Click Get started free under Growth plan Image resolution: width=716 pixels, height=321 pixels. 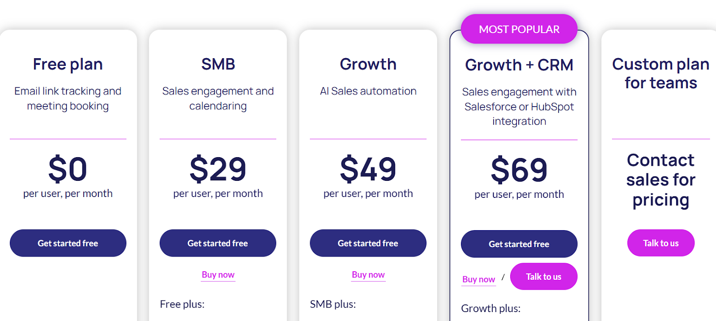click(x=368, y=243)
